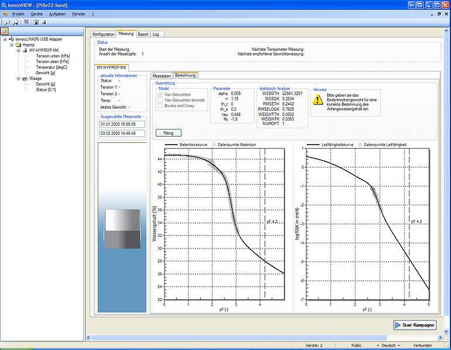Click the first magnifier search toolbar icon
This screenshot has width=451, height=350.
point(8,22)
